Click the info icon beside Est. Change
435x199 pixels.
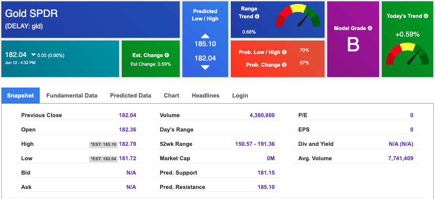coord(167,55)
